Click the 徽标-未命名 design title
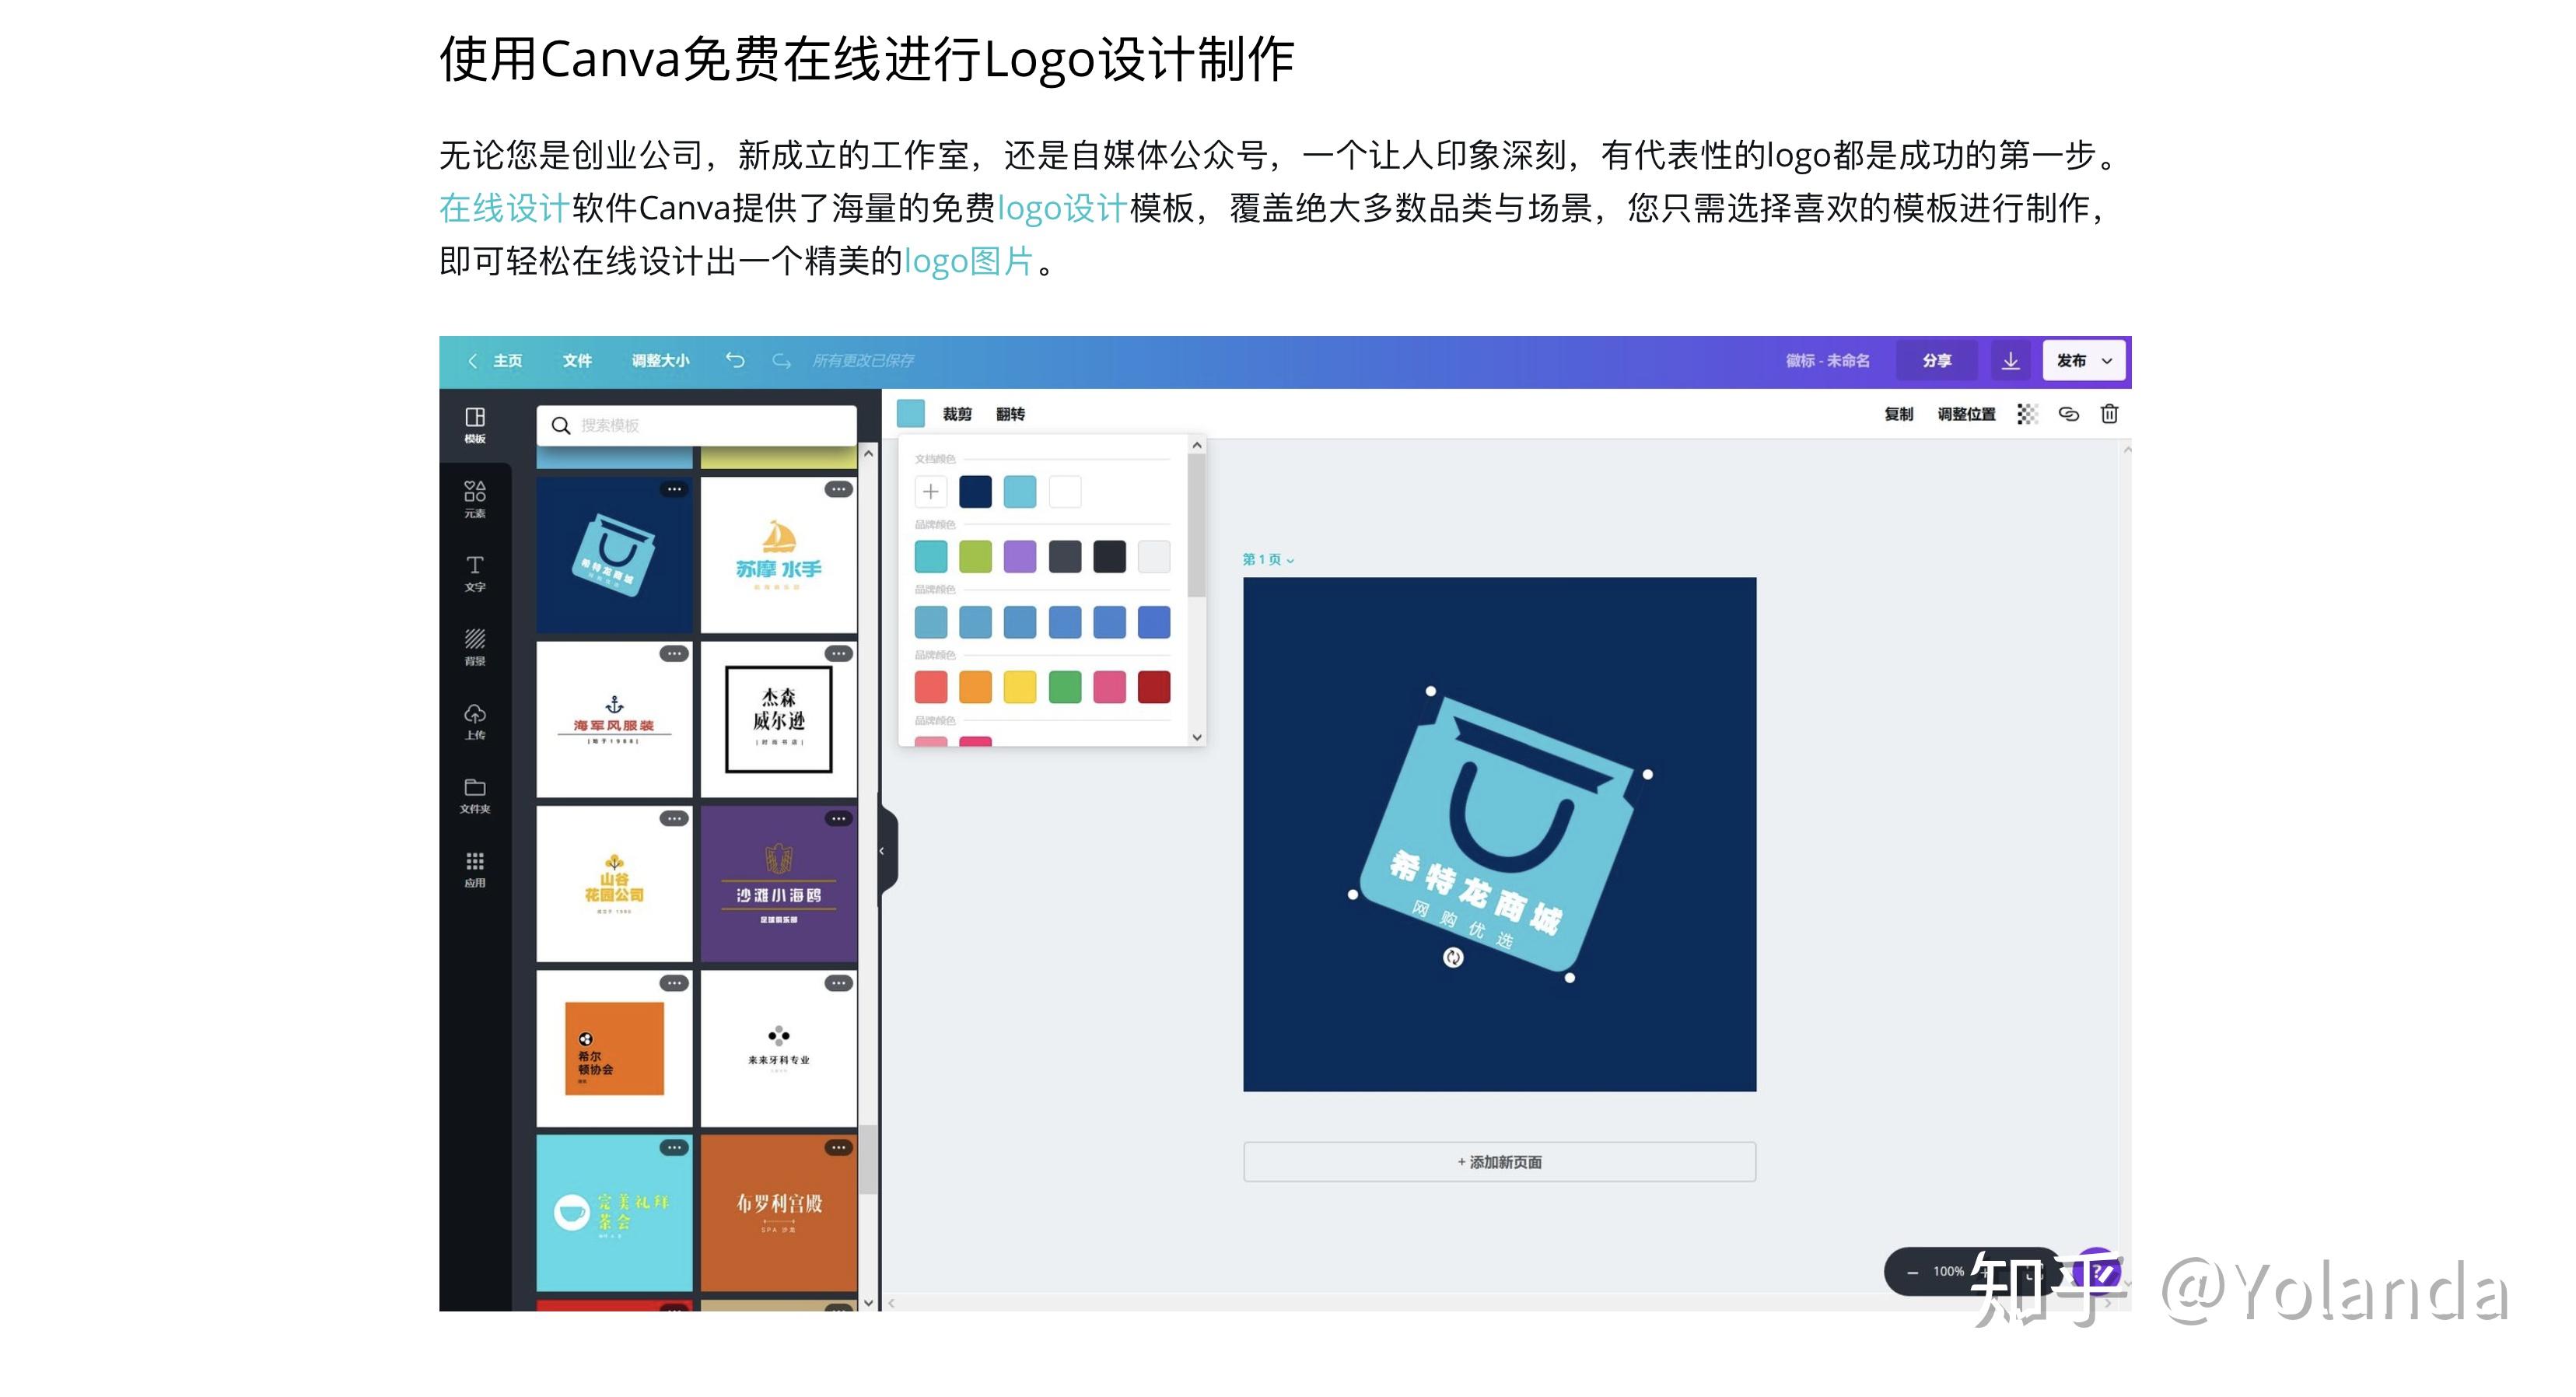 [1827, 361]
